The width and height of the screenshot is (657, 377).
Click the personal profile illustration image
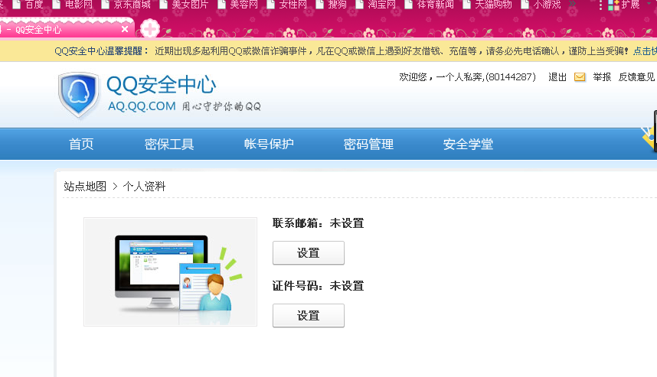[170, 271]
